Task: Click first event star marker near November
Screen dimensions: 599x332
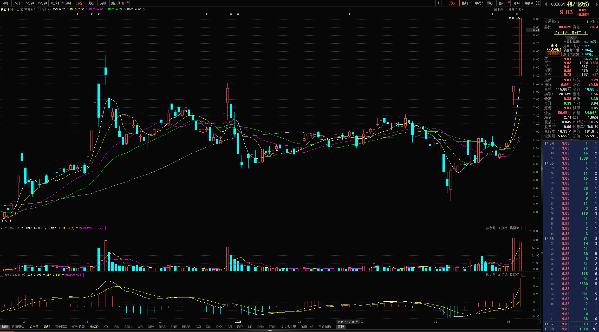Action: pos(92,14)
